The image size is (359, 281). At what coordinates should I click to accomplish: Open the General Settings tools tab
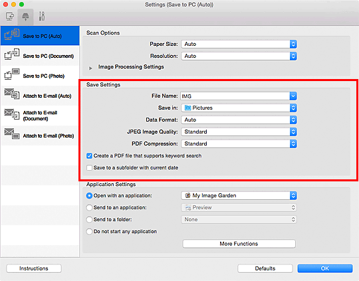(42, 16)
